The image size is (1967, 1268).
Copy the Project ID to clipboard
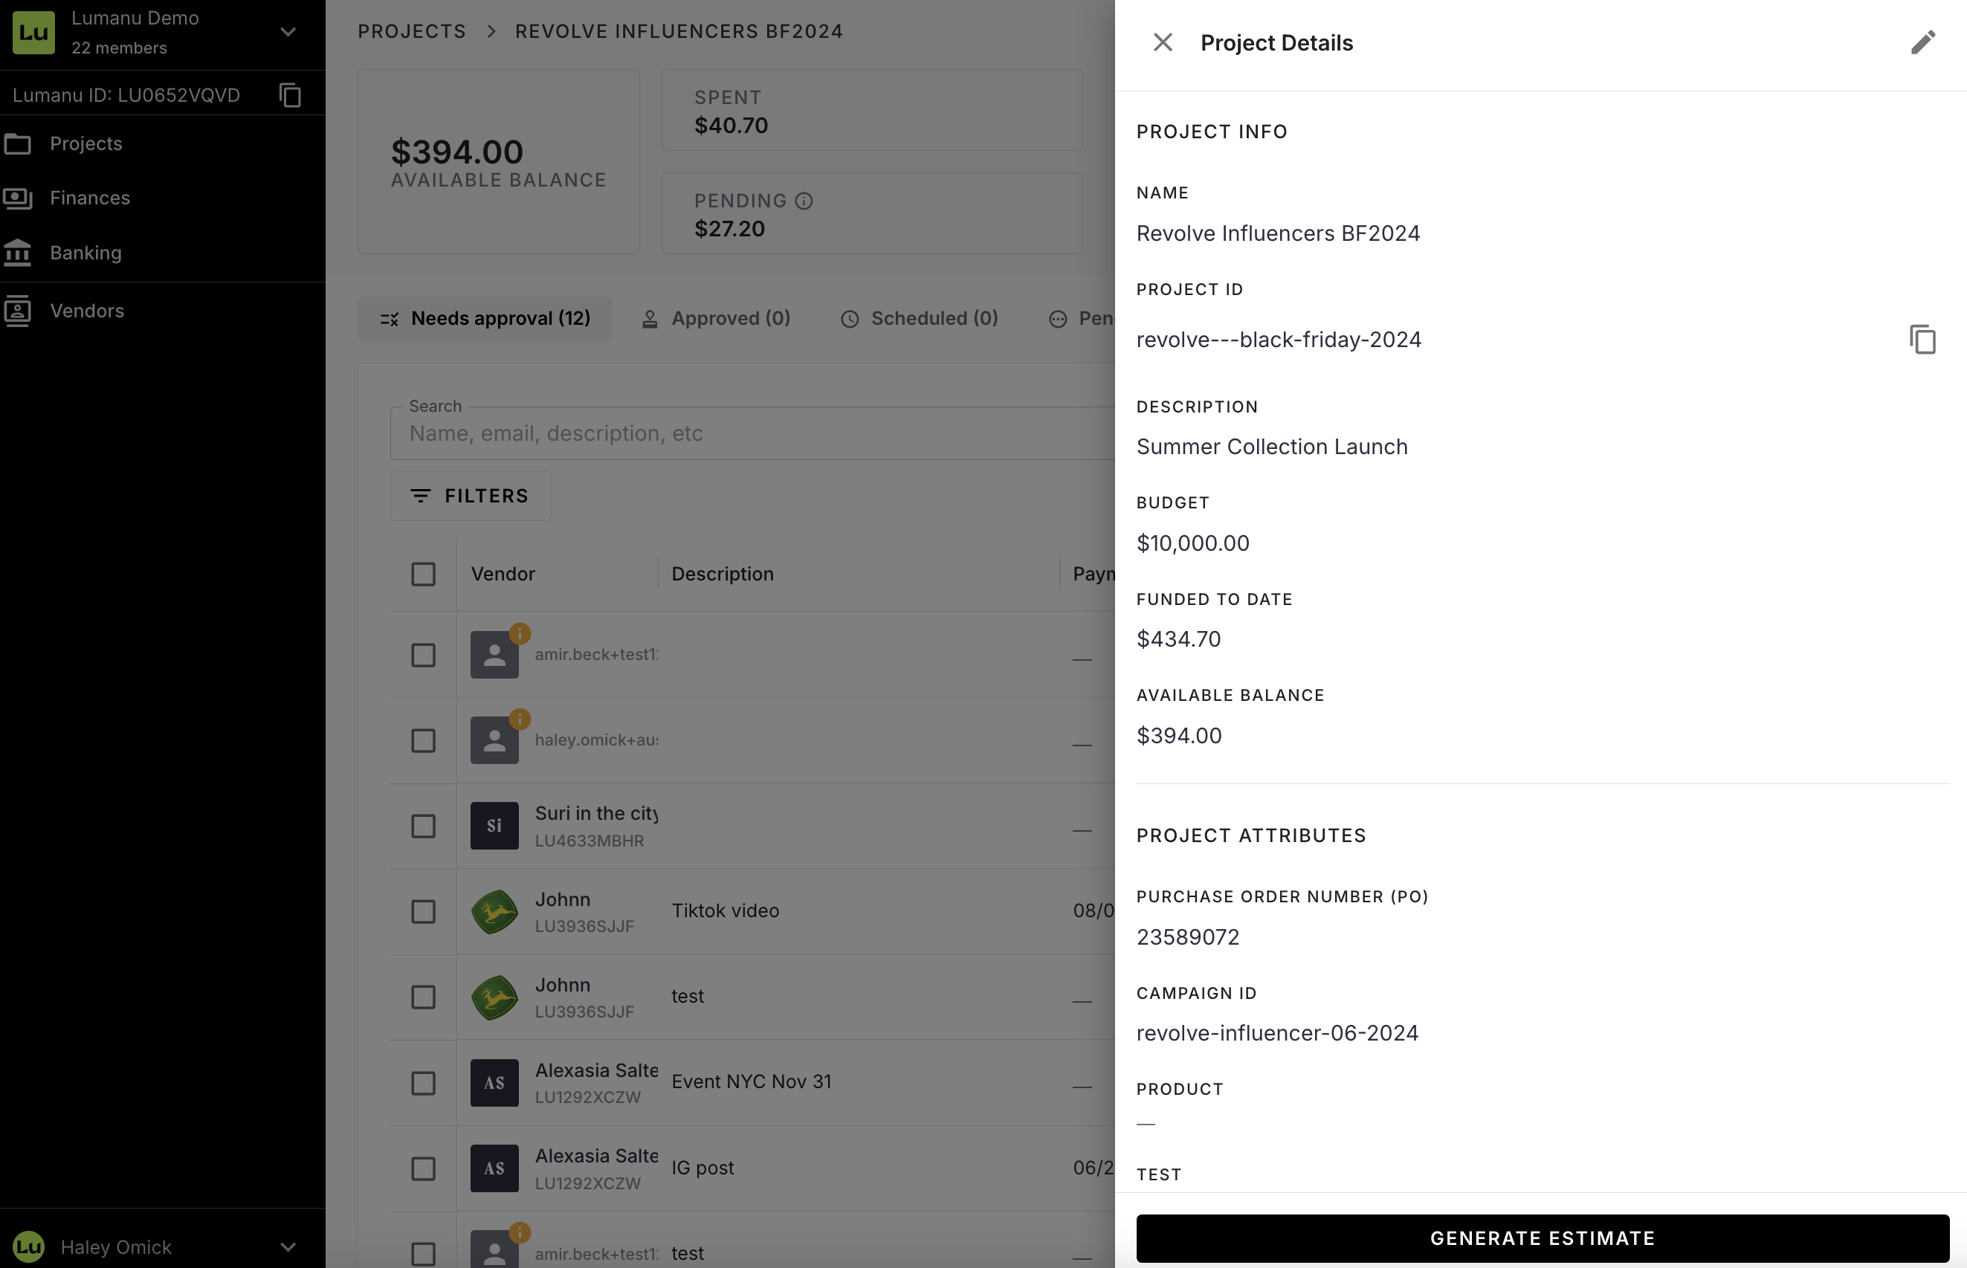(1922, 339)
